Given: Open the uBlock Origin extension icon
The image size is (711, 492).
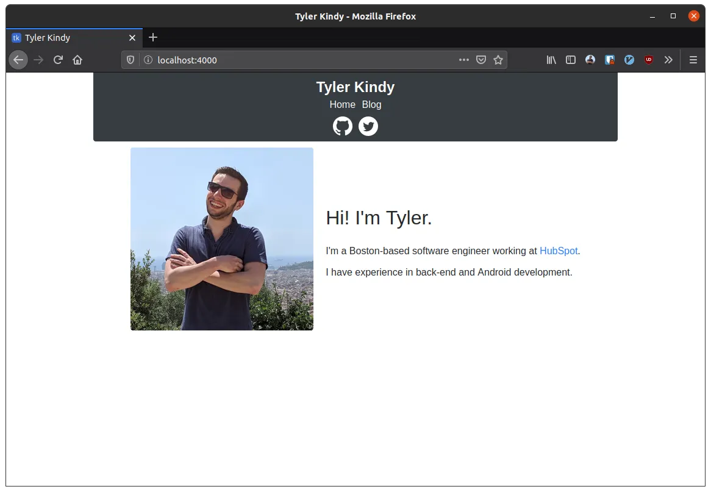Looking at the screenshot, I should pyautogui.click(x=649, y=60).
